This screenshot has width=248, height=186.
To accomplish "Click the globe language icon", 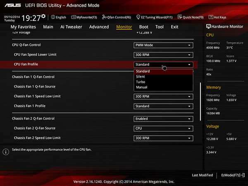I will pyautogui.click(x=53, y=17).
